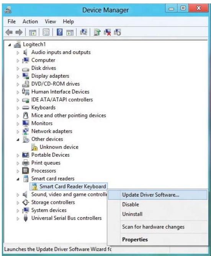
Task: Select the Unknown device entry
Action: pyautogui.click(x=59, y=147)
